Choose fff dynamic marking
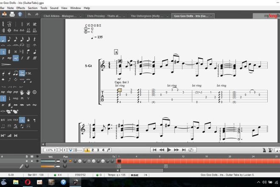Image resolution: width=280 pixels, height=187 pixels. pyautogui.click(x=35, y=58)
